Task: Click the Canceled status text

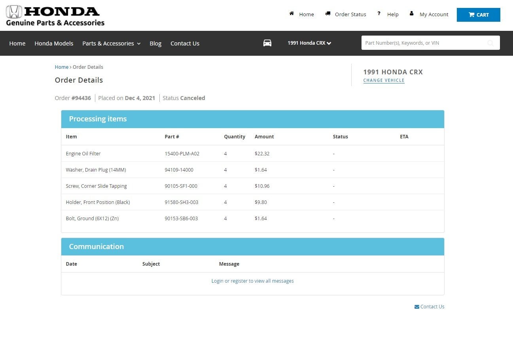Action: click(193, 98)
